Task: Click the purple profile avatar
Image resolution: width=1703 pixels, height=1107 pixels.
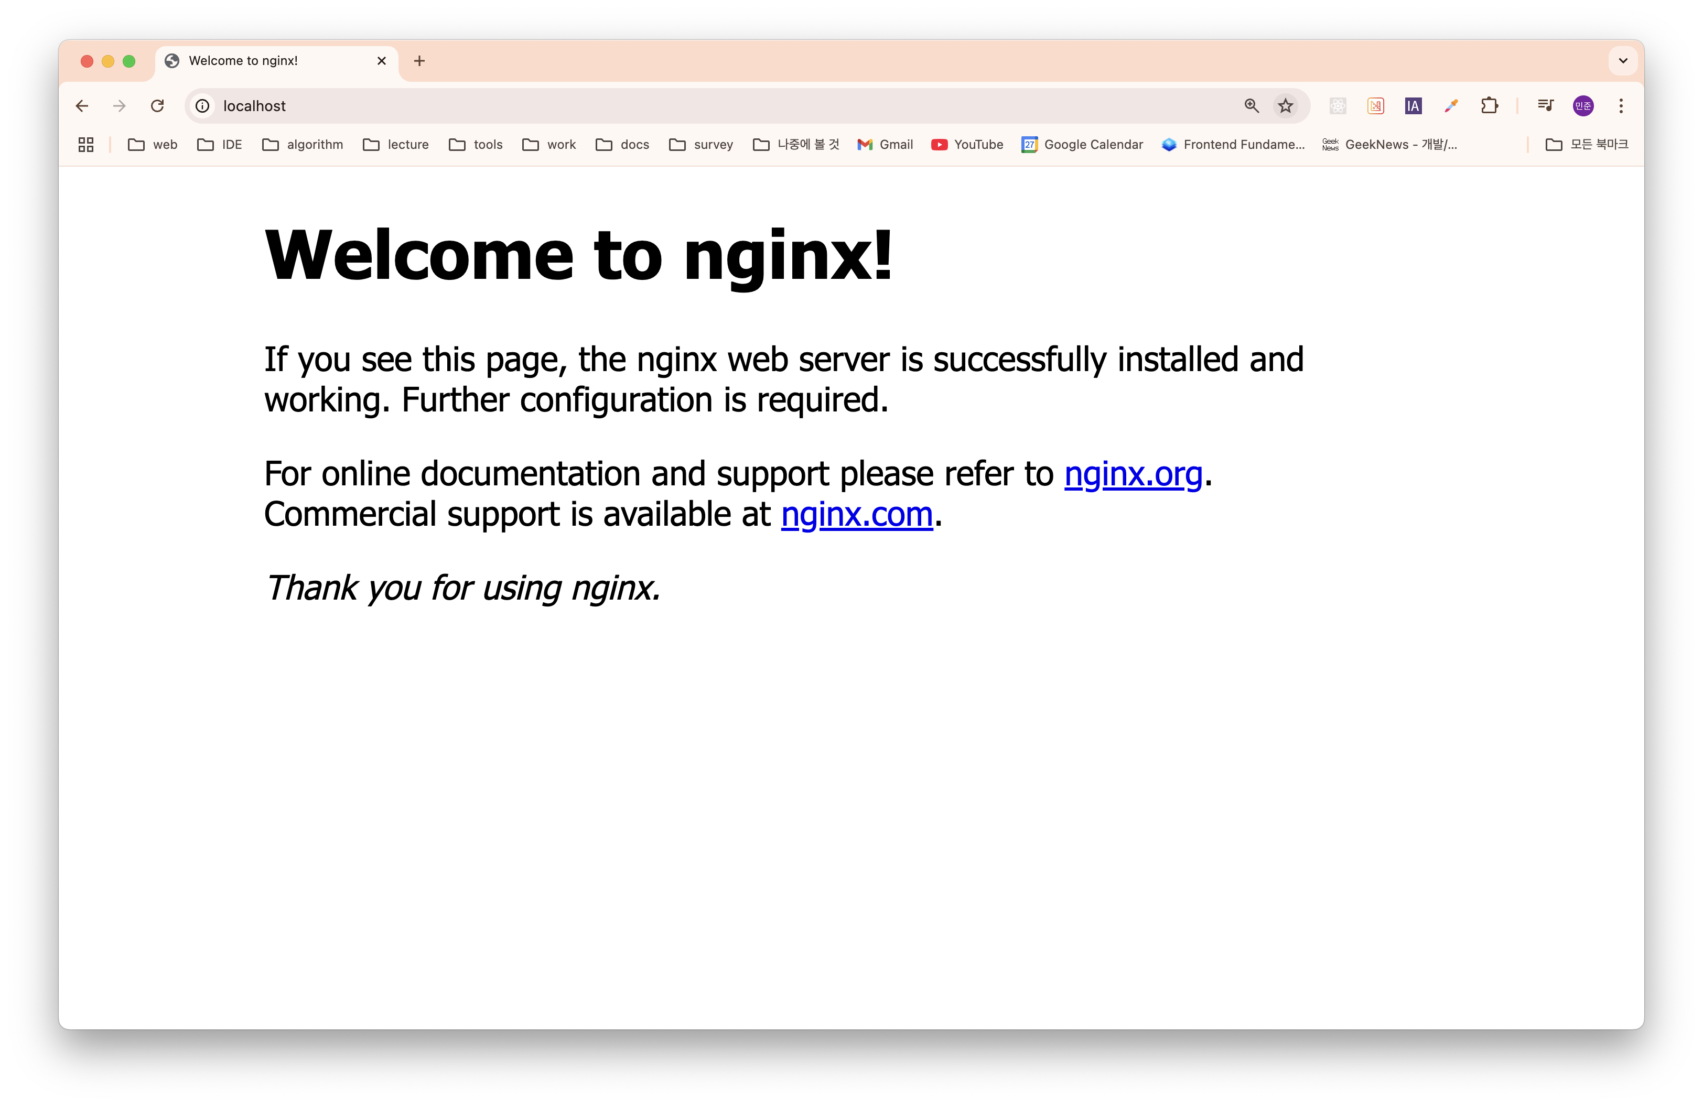Action: [1583, 106]
